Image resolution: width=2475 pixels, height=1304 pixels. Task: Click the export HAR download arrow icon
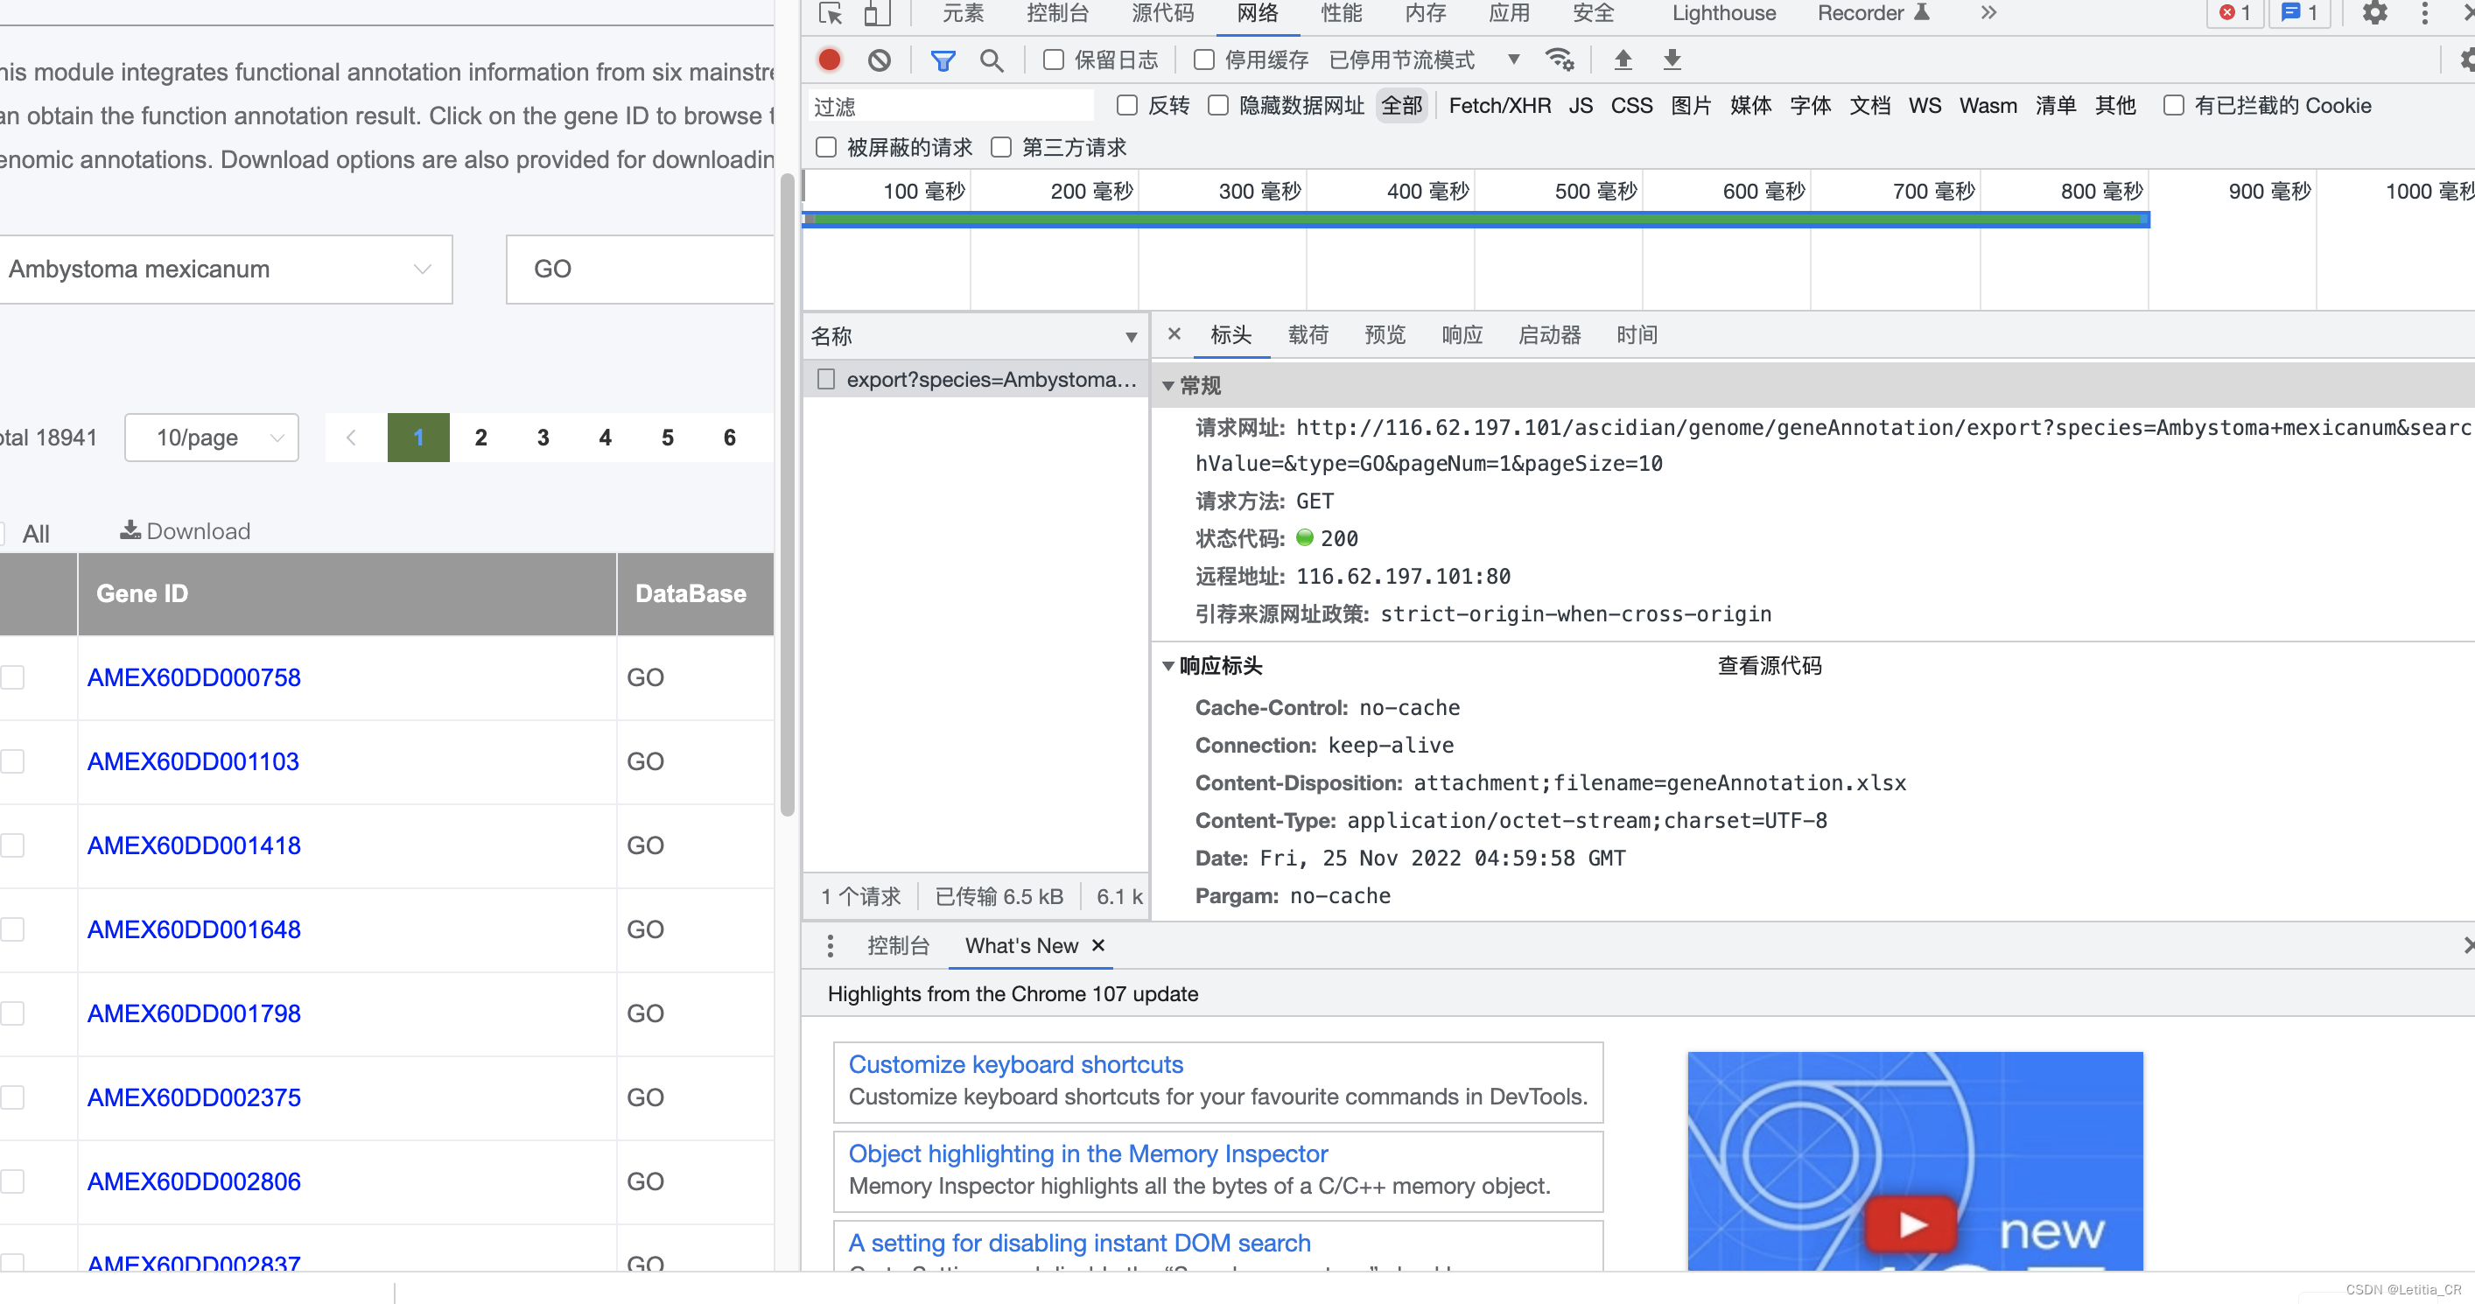pos(1672,60)
